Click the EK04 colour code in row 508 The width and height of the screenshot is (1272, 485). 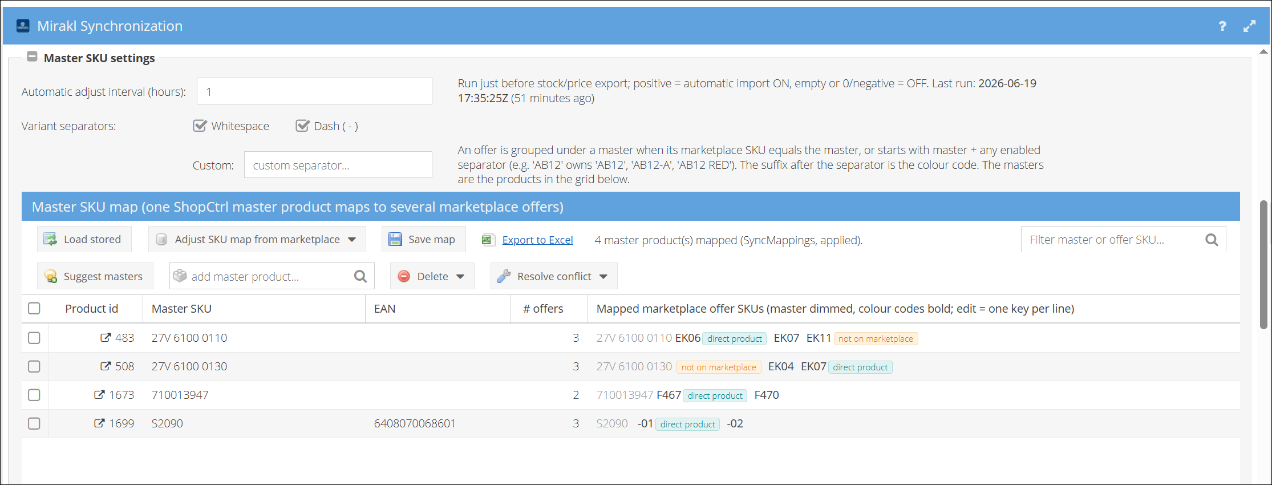781,366
